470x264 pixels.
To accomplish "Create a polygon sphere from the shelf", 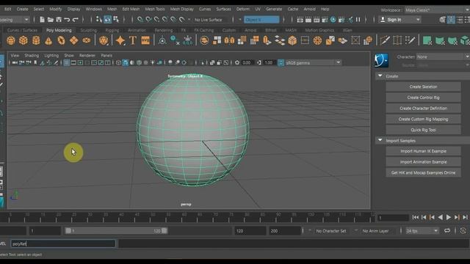I will 11,40.
